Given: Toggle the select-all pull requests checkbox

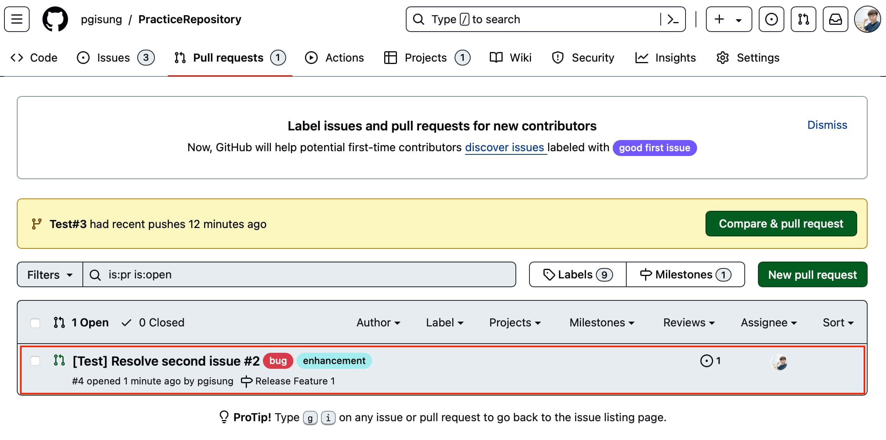Looking at the screenshot, I should pos(35,323).
